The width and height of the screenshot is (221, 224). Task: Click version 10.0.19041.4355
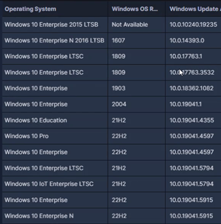192,120
